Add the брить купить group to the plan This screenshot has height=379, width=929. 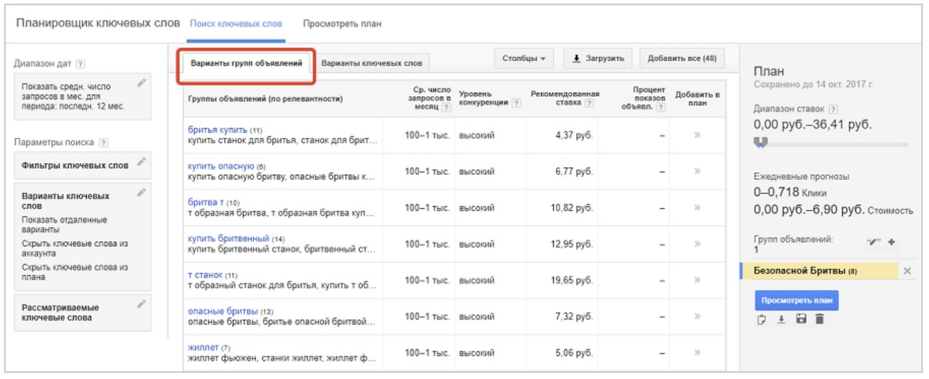pyautogui.click(x=697, y=135)
